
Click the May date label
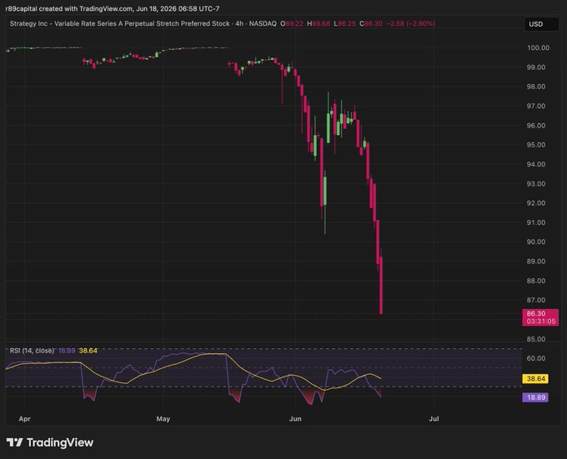pos(163,419)
